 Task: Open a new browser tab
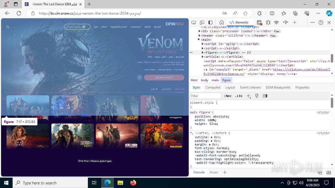click(x=89, y=4)
